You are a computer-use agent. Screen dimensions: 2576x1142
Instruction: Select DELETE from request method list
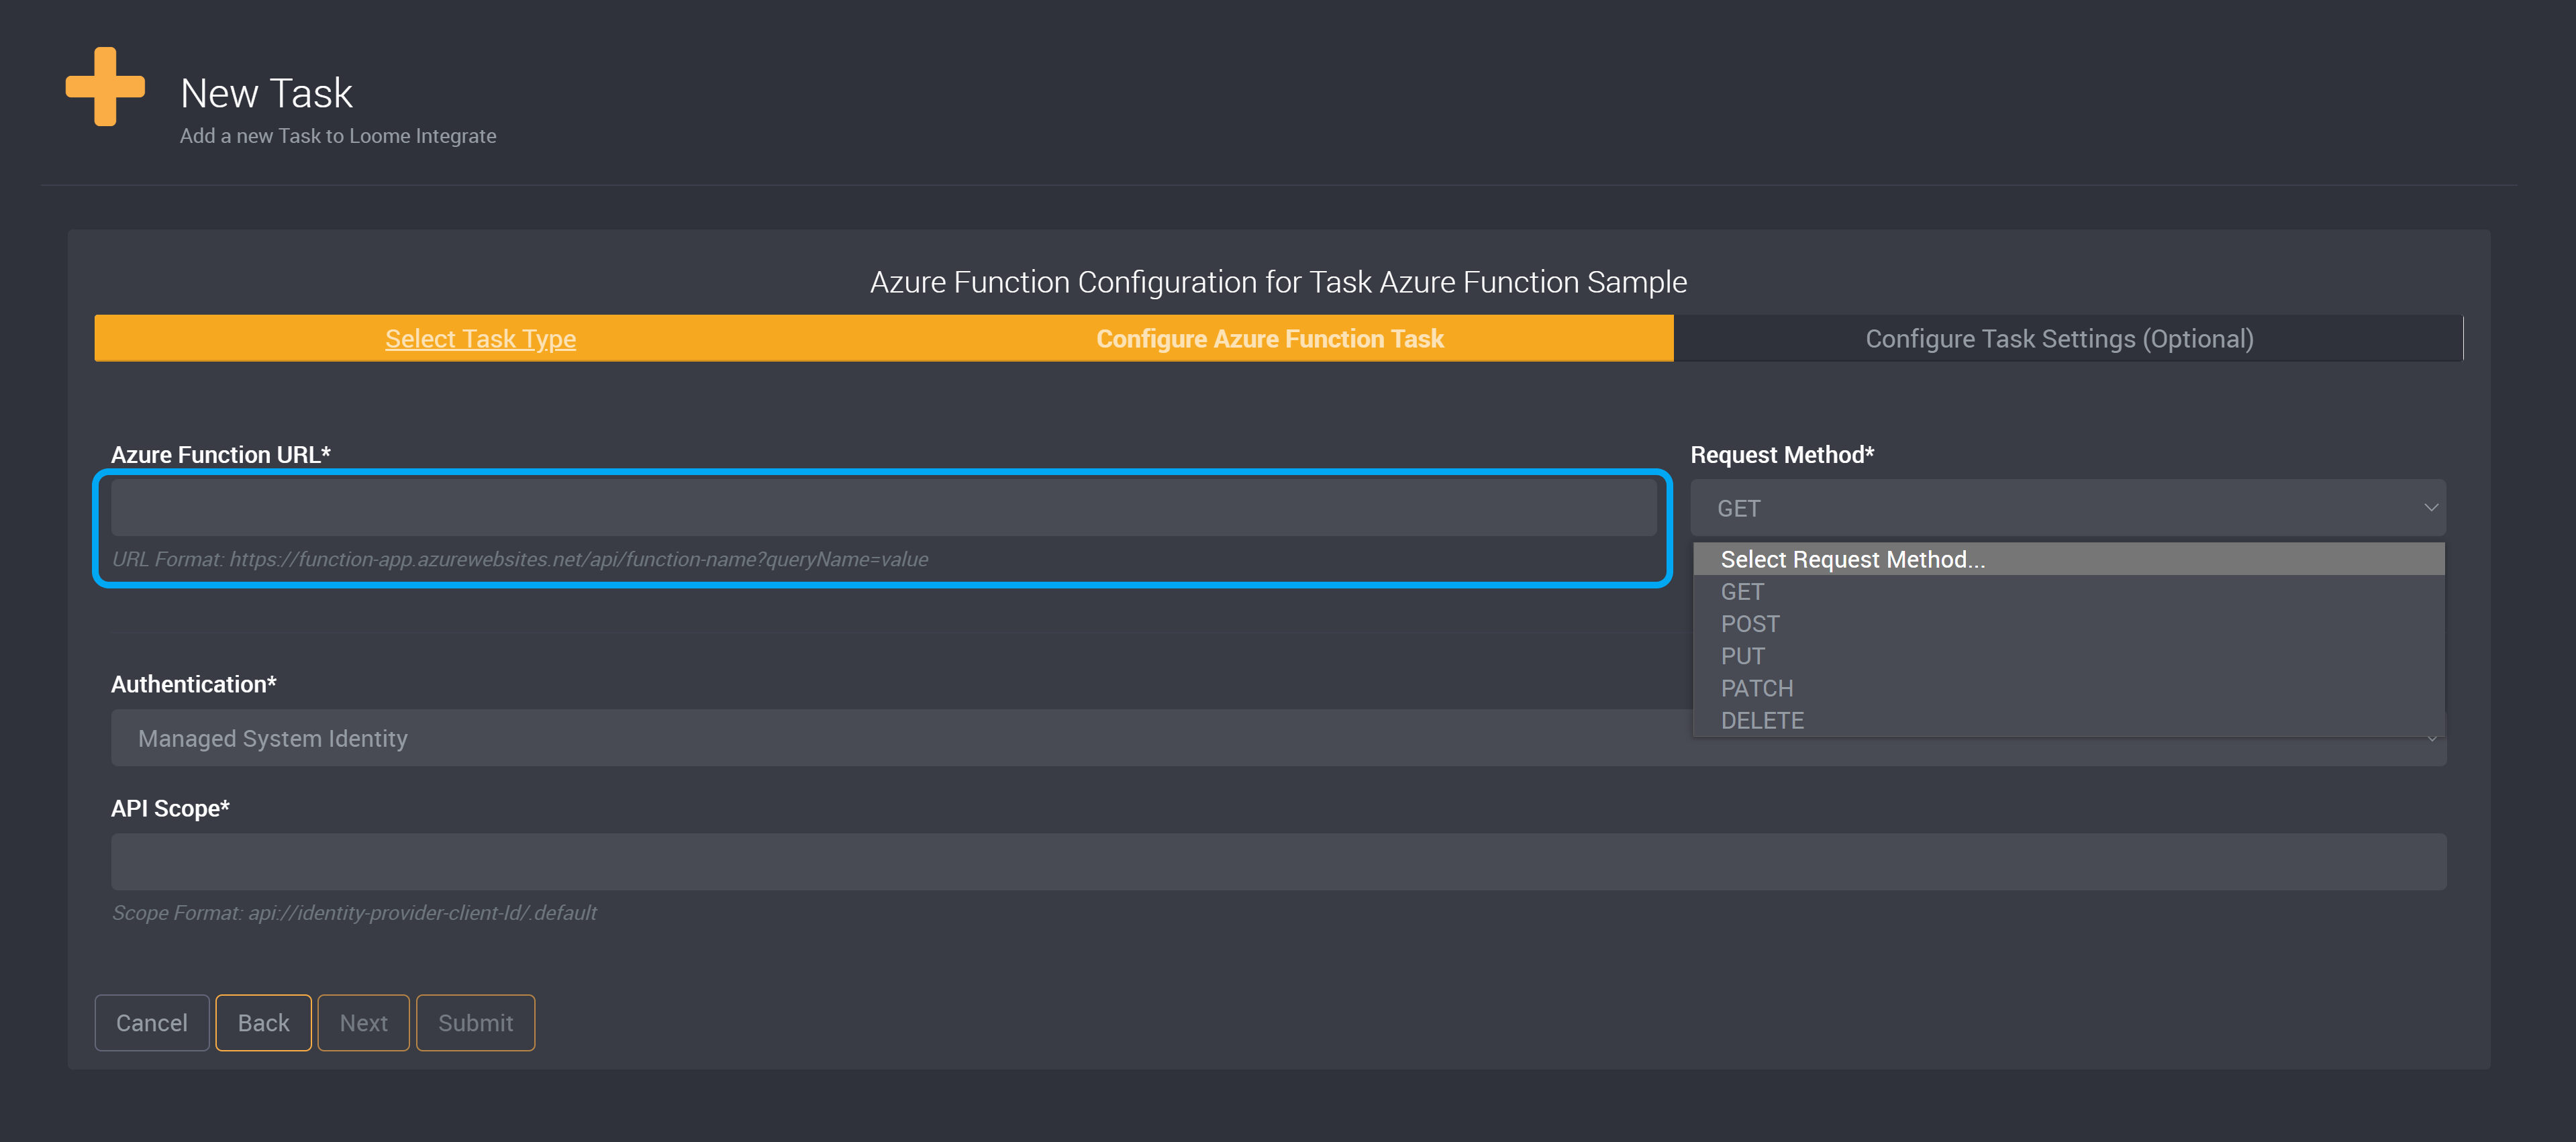pyautogui.click(x=2068, y=721)
